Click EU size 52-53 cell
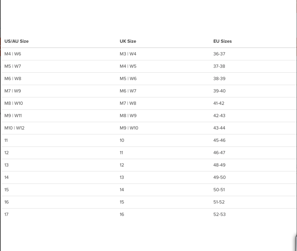 219,214
